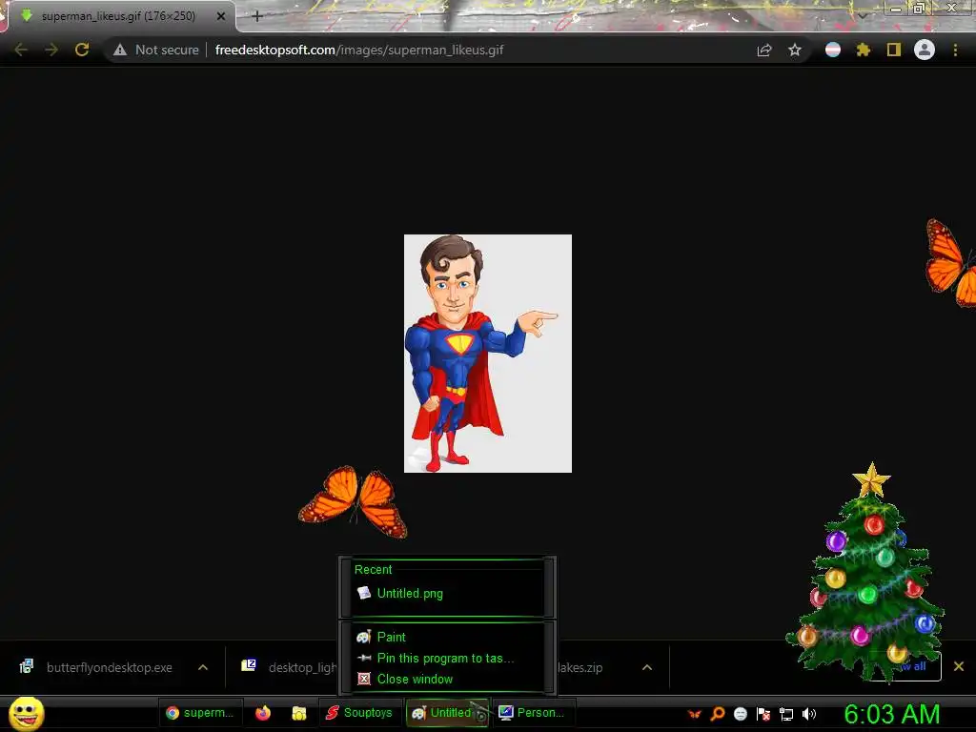
Task: Select the superman_likeus.gif tab
Action: [118, 16]
